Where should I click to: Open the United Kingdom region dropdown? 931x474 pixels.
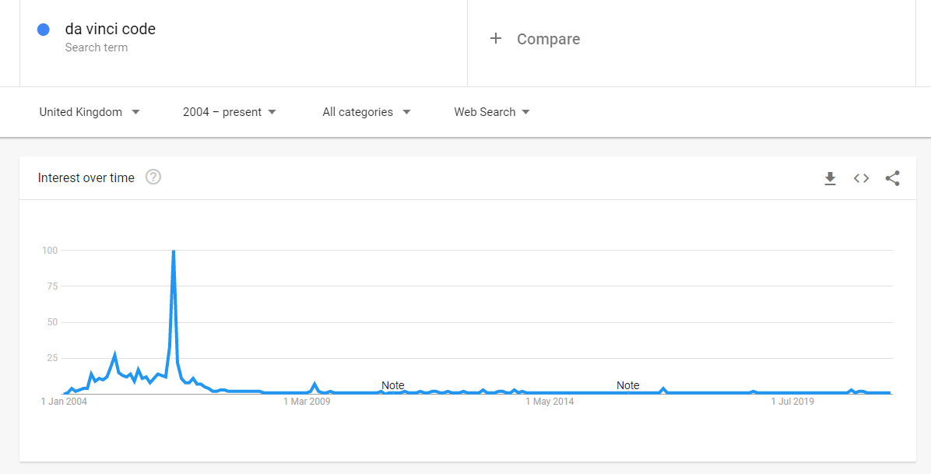pyautogui.click(x=90, y=111)
